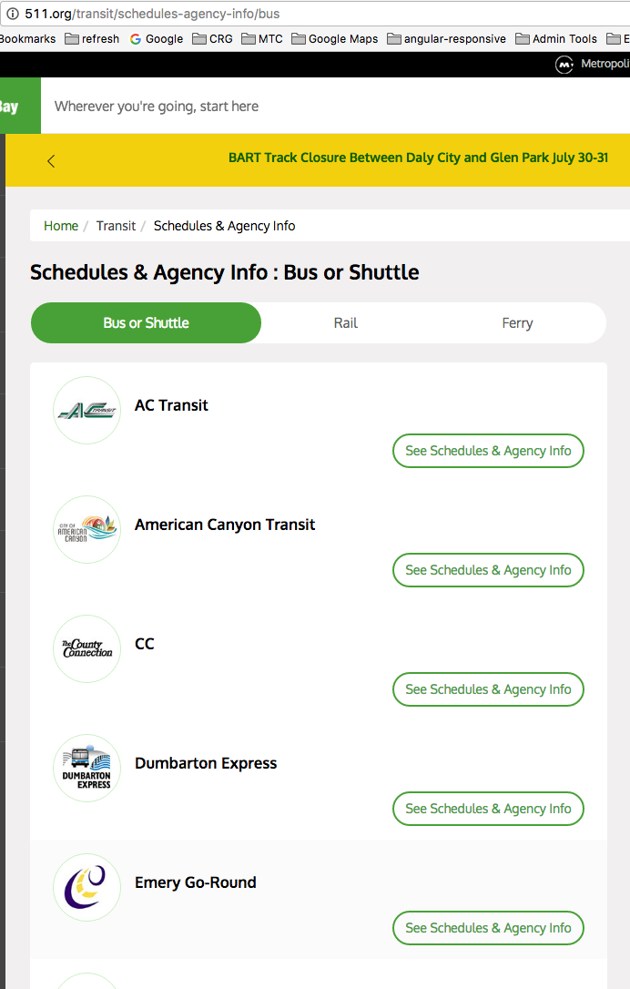Open the Admin Tools bookmarks folder

click(x=556, y=39)
